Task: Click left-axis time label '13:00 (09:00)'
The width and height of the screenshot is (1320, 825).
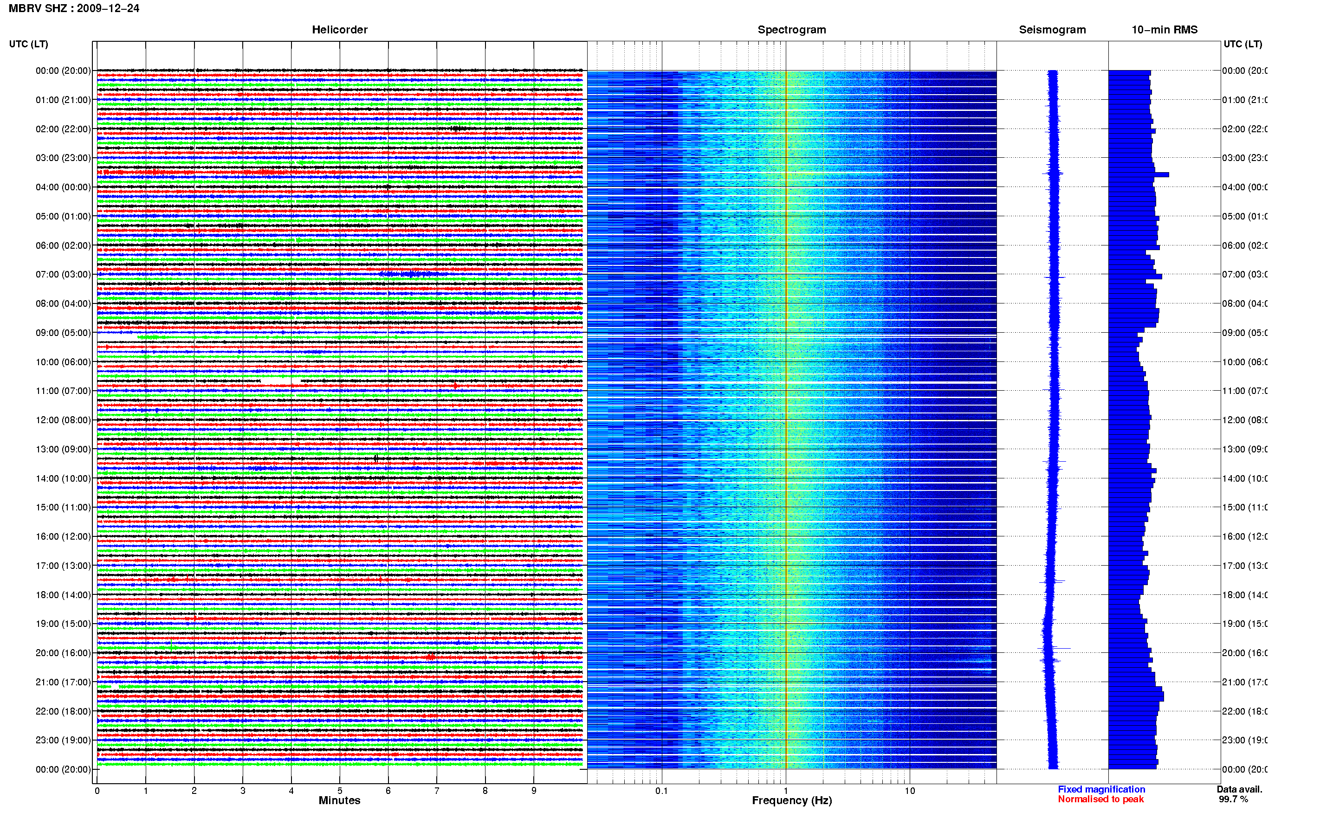Action: point(63,449)
